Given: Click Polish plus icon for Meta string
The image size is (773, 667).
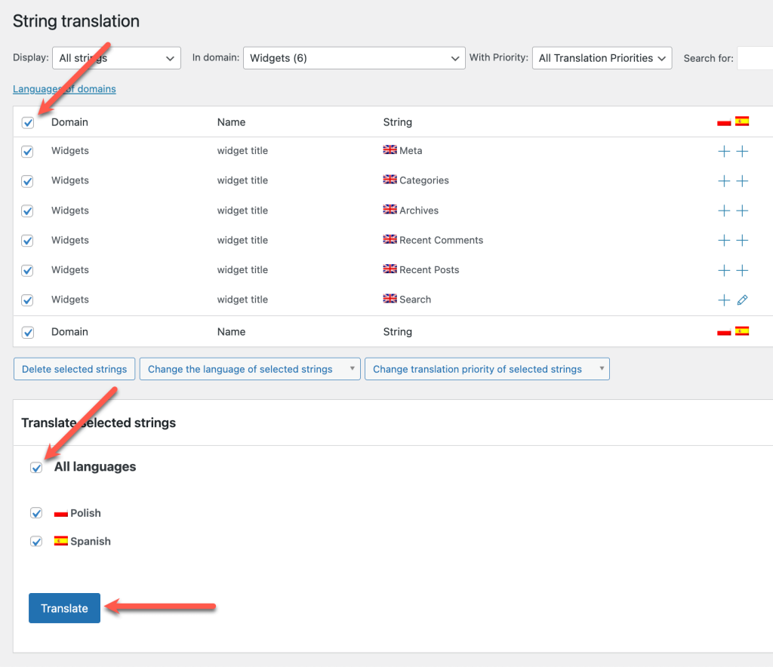Looking at the screenshot, I should (723, 152).
